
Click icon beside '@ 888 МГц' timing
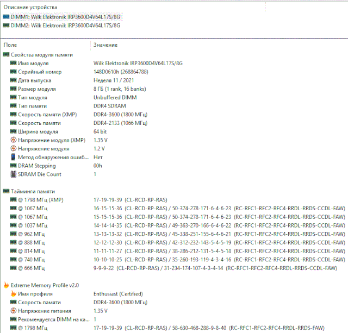13,242
